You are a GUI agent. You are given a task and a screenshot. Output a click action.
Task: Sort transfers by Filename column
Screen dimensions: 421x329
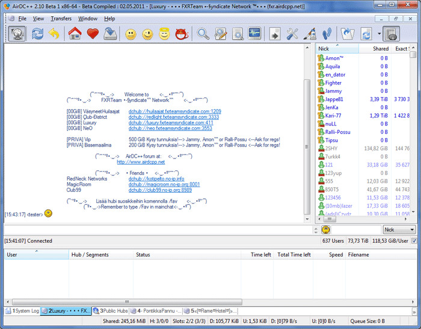[381, 255]
